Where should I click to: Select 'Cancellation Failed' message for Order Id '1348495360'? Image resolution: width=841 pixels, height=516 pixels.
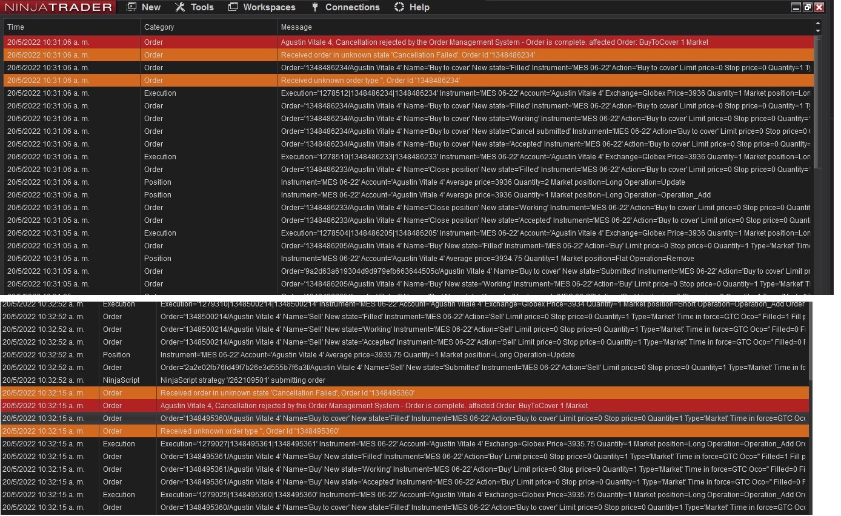pos(405,393)
